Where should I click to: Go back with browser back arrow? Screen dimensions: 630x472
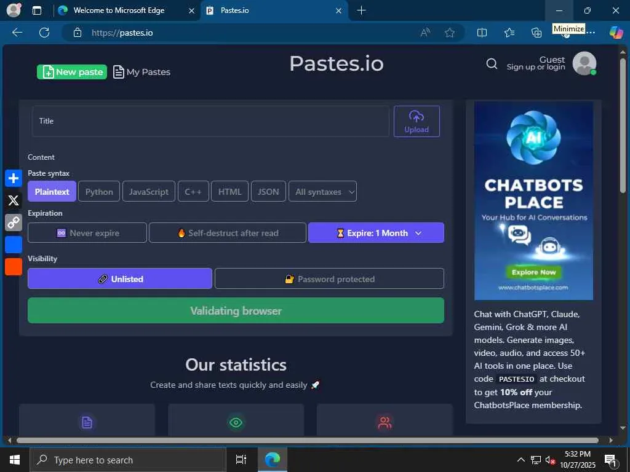coord(17,33)
